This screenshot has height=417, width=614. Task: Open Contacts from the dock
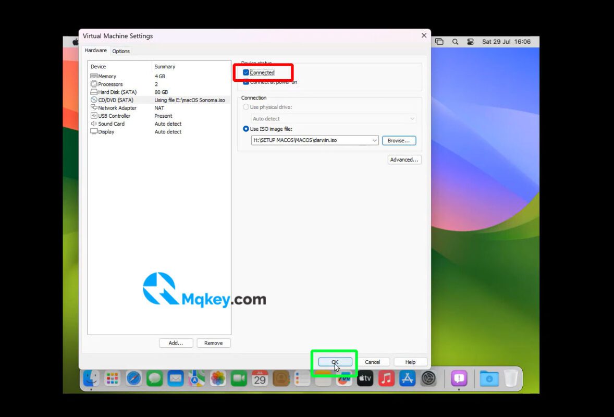[x=281, y=378]
